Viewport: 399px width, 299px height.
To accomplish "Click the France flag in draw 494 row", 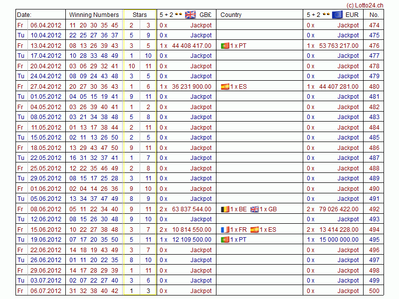I will [224, 230].
